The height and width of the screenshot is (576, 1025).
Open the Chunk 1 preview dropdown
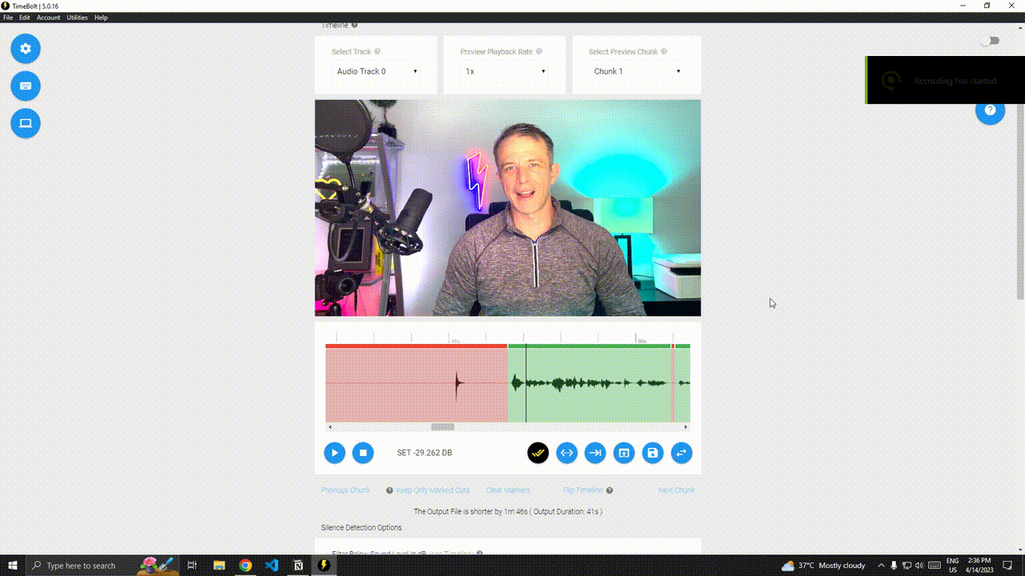coord(637,71)
